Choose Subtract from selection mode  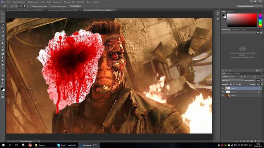click(20, 6)
